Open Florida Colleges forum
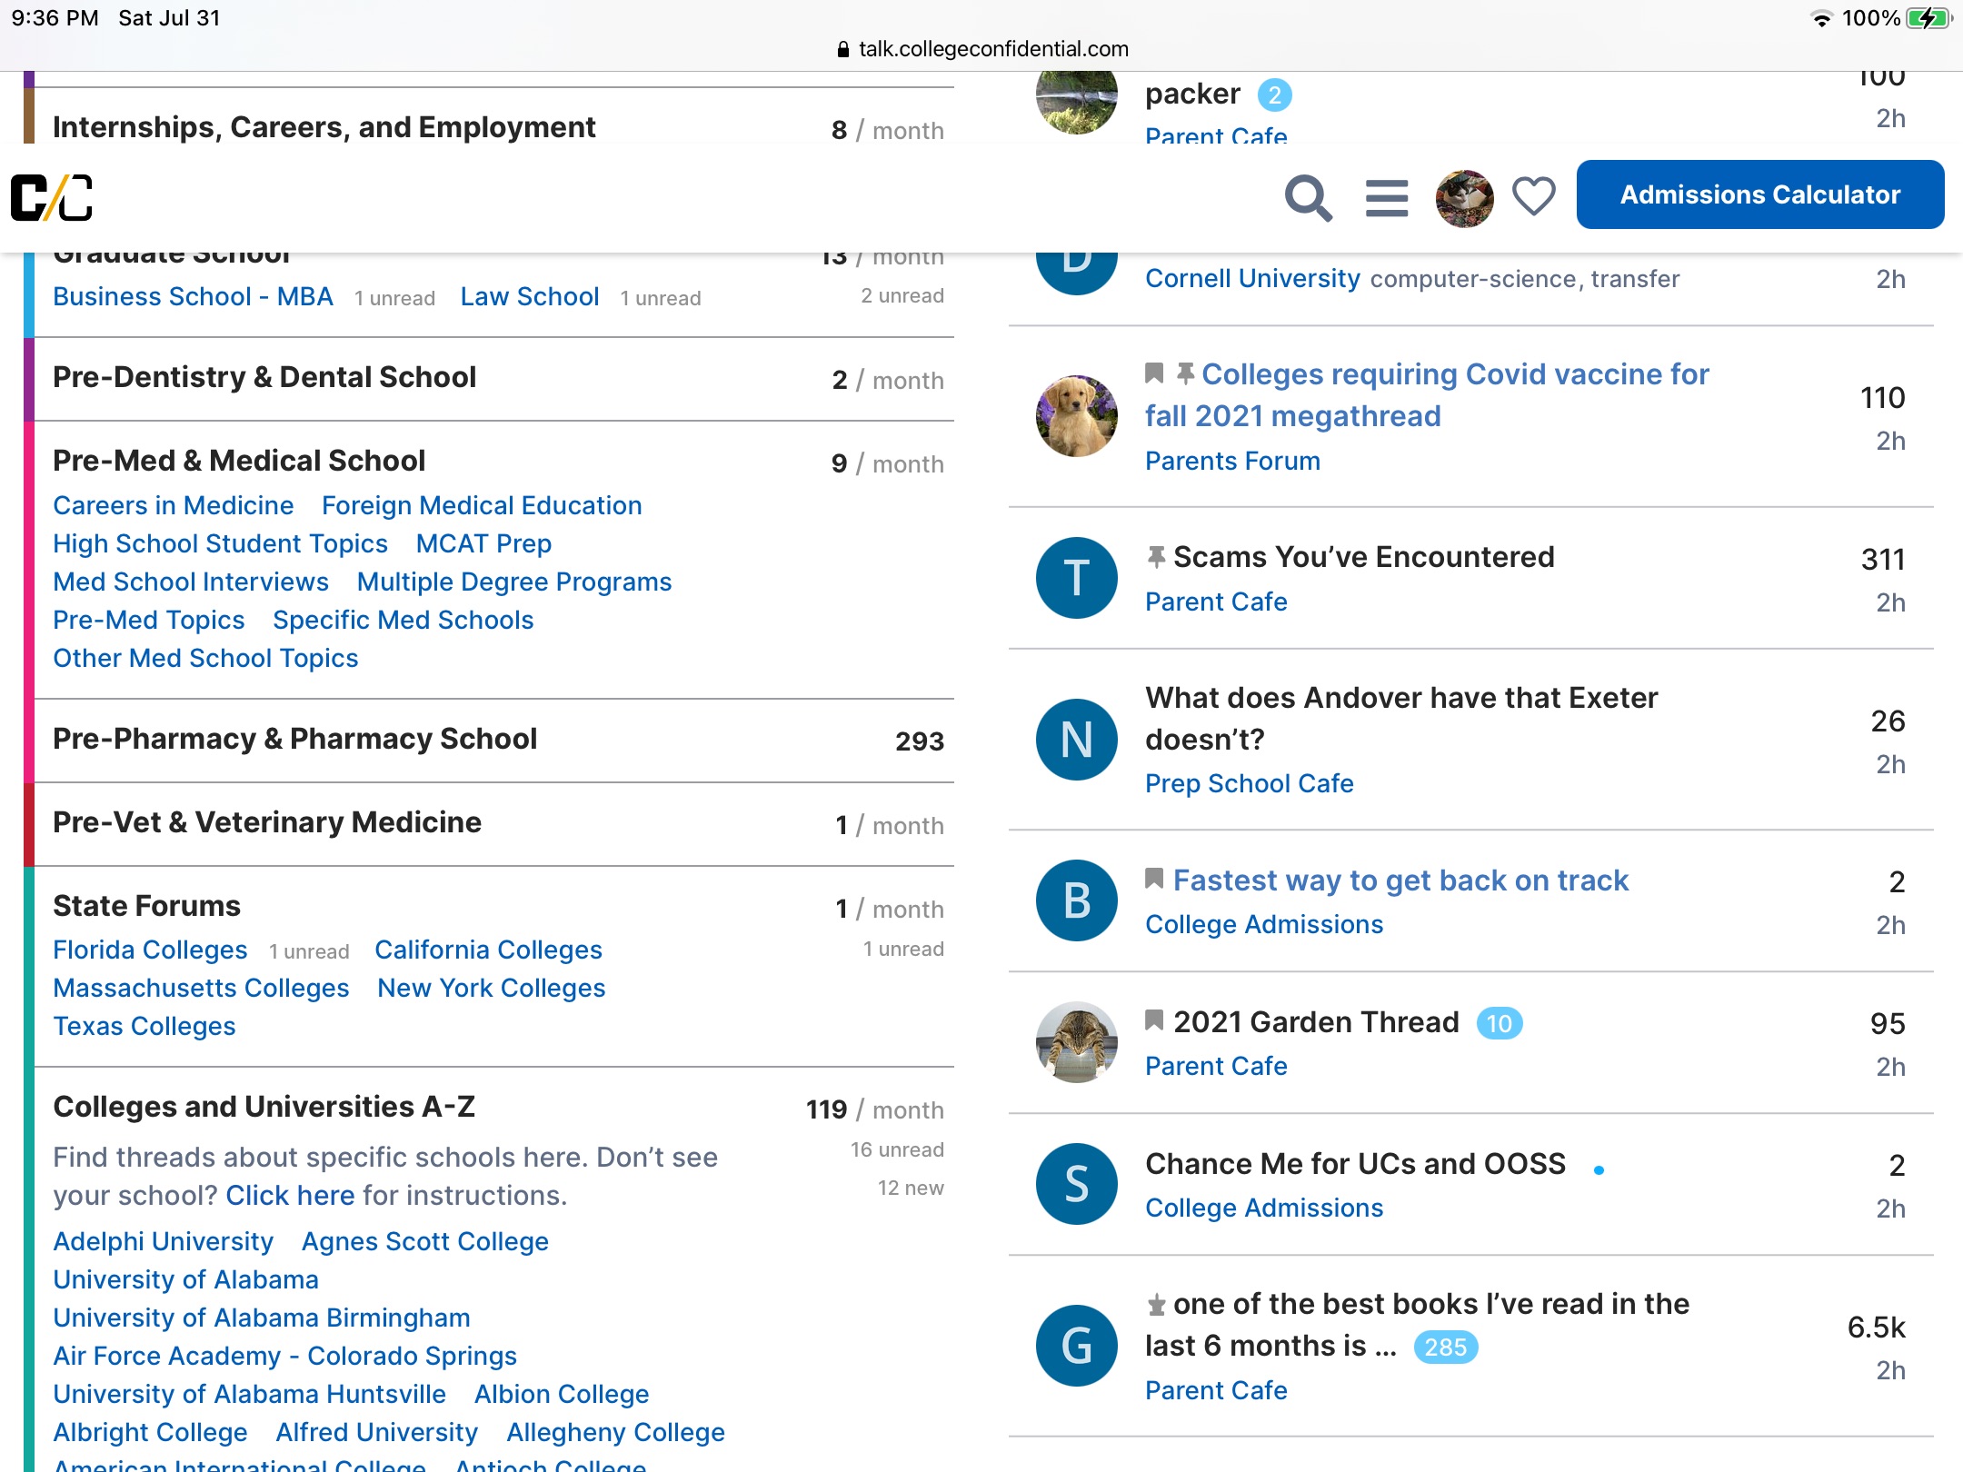Image resolution: width=1963 pixels, height=1472 pixels. pyautogui.click(x=150, y=950)
